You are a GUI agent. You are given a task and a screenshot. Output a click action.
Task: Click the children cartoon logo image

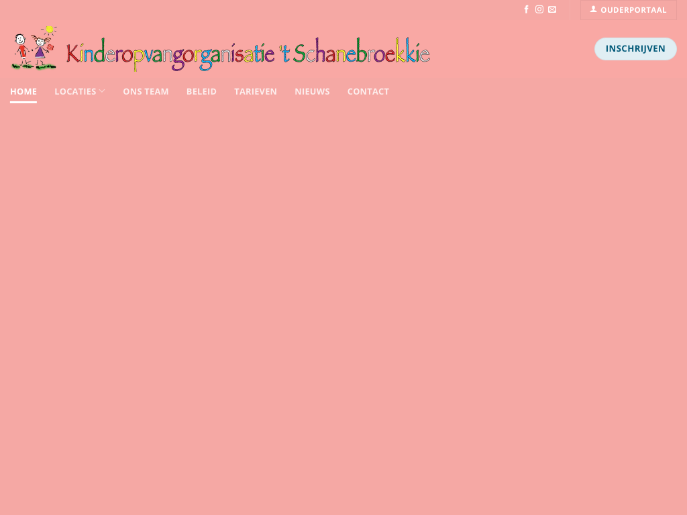34,48
